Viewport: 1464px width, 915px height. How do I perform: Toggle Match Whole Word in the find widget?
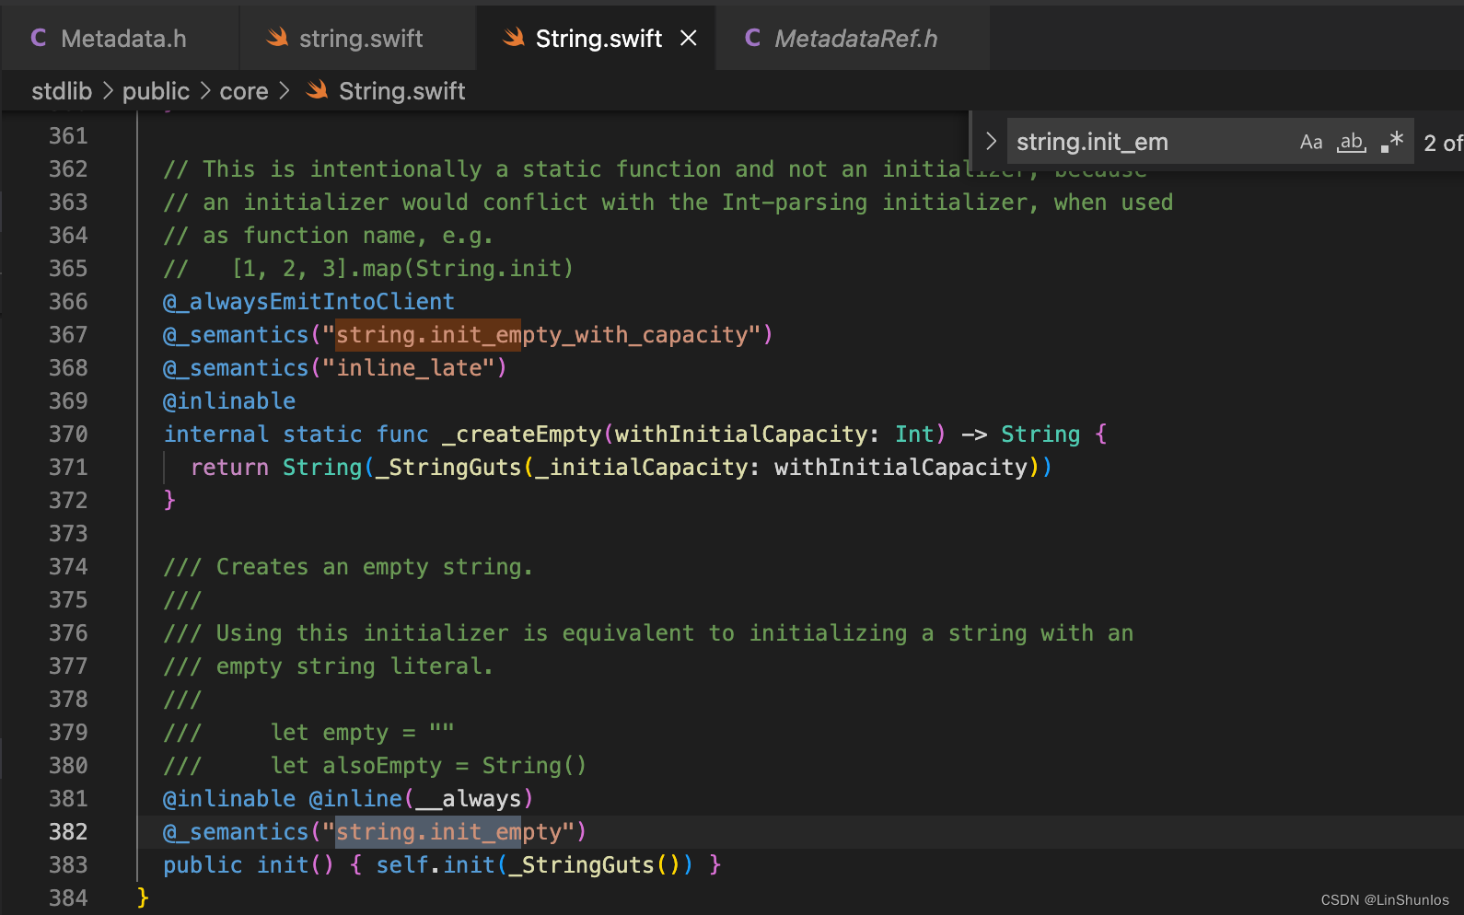tap(1351, 142)
